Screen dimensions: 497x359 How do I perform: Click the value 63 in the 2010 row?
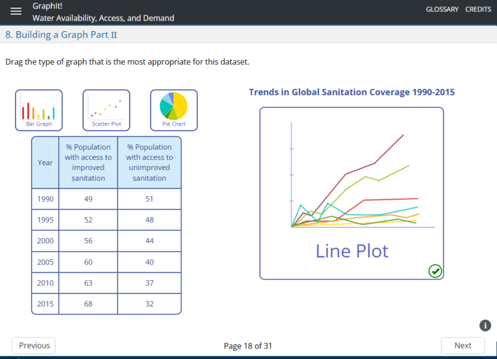(88, 283)
